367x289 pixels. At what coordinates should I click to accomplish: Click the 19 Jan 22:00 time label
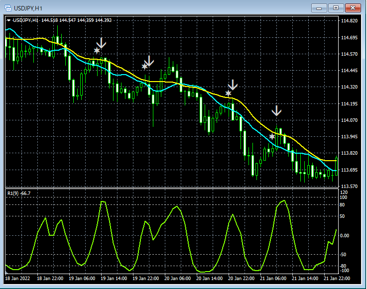coord(145,279)
